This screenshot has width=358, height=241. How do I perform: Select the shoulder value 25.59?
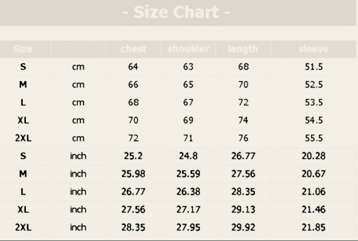pos(188,174)
